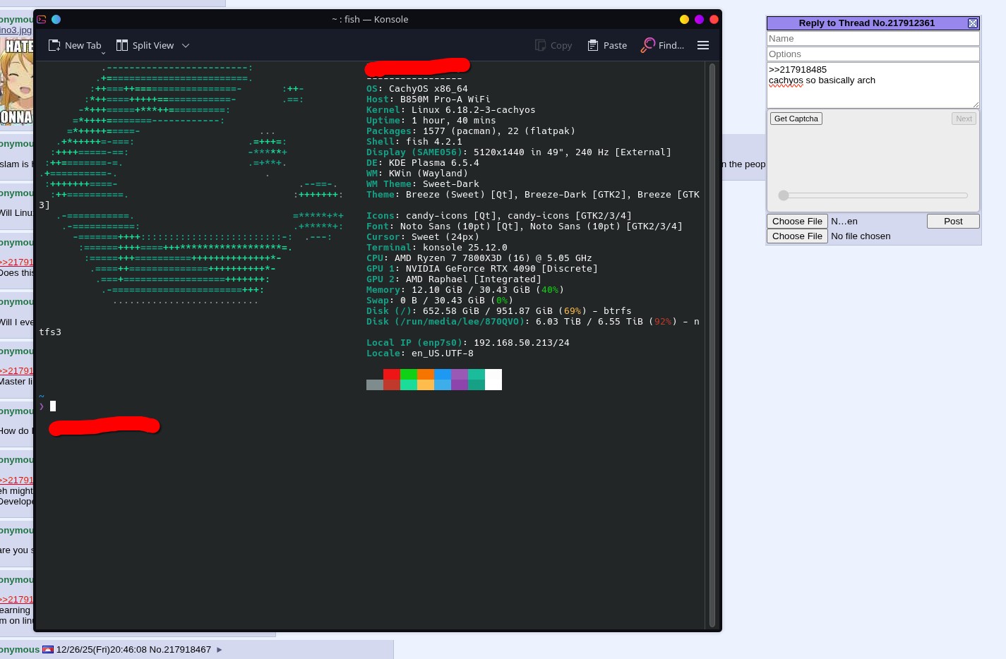Viewport: 1006px width, 659px height.
Task: Click the 'Swap: 0 B / 30.43 GiB' line
Action: [x=440, y=301]
